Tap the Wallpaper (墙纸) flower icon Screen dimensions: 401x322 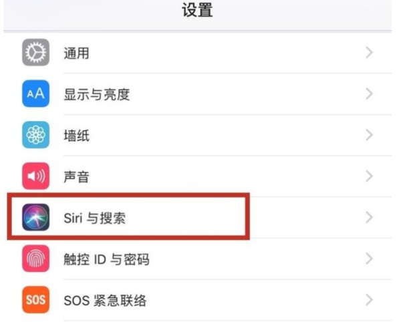35,136
